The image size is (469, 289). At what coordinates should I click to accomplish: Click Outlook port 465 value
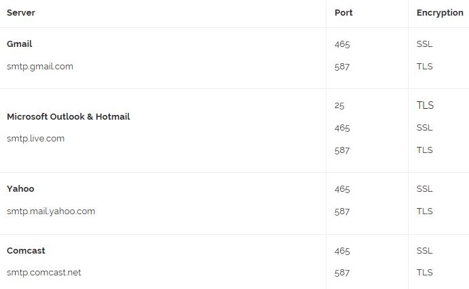click(342, 128)
